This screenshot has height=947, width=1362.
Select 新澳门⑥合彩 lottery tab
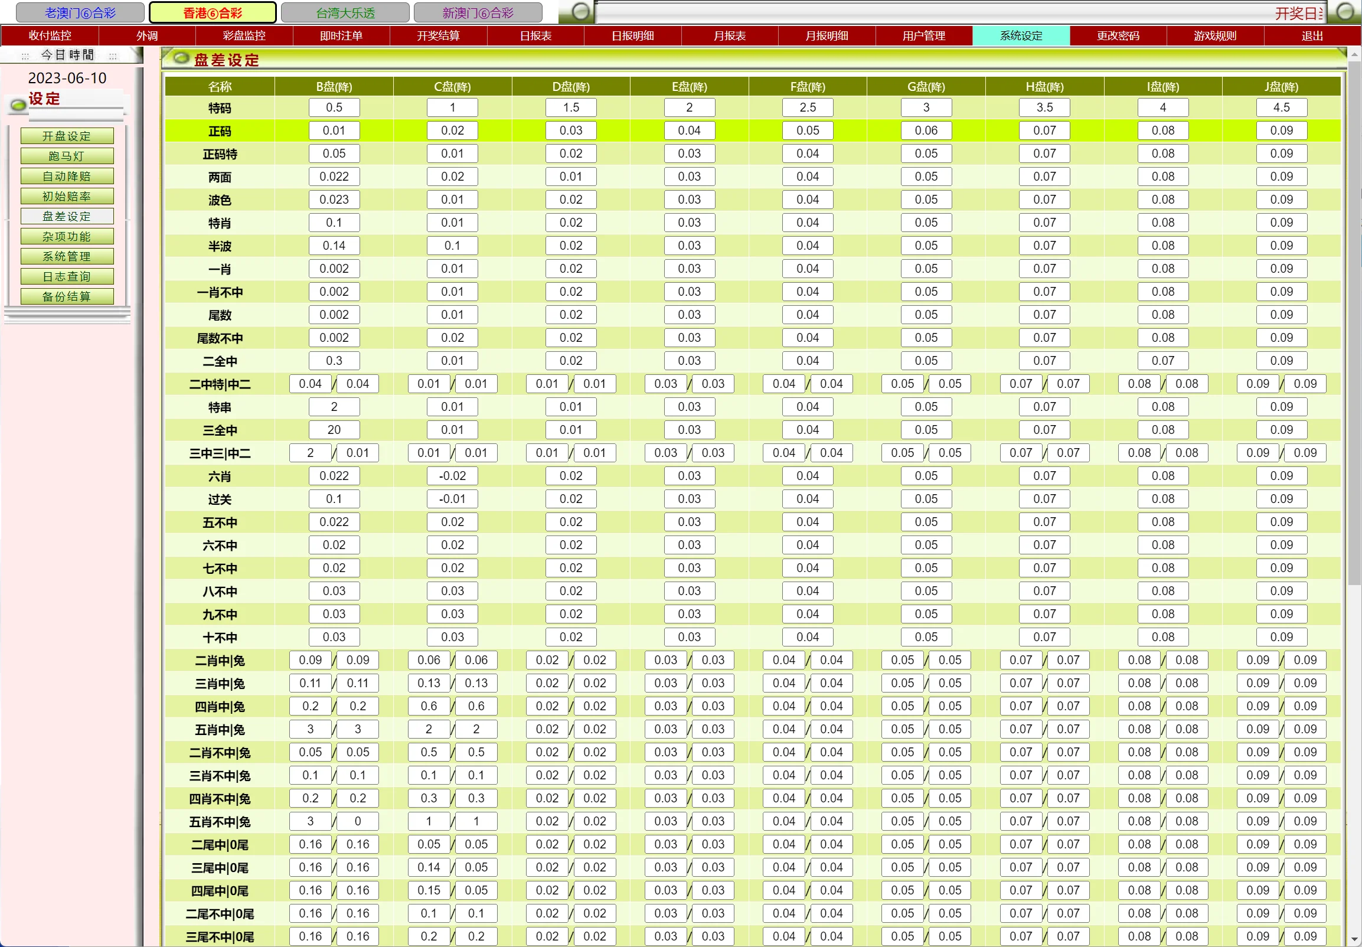coord(478,12)
